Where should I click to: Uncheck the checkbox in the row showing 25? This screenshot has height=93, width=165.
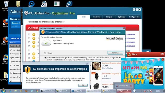pos(29,34)
